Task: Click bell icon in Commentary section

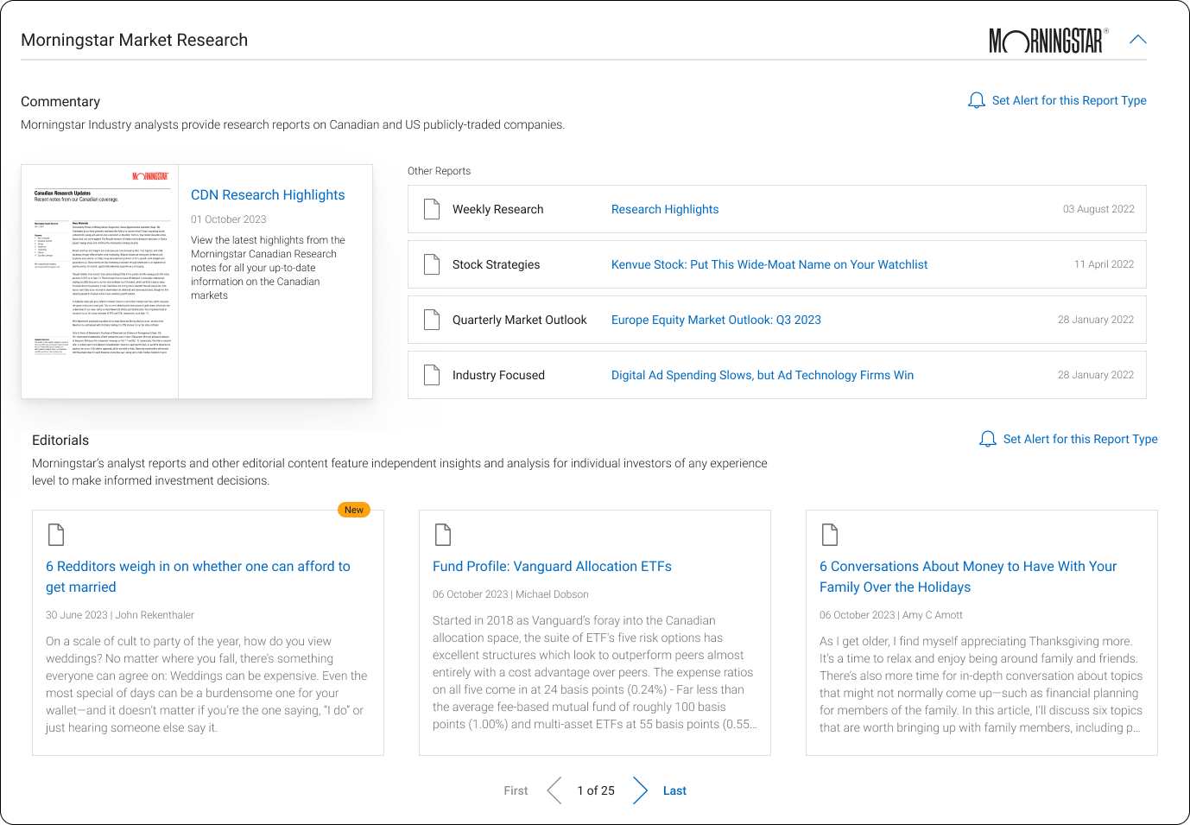Action: pyautogui.click(x=977, y=101)
